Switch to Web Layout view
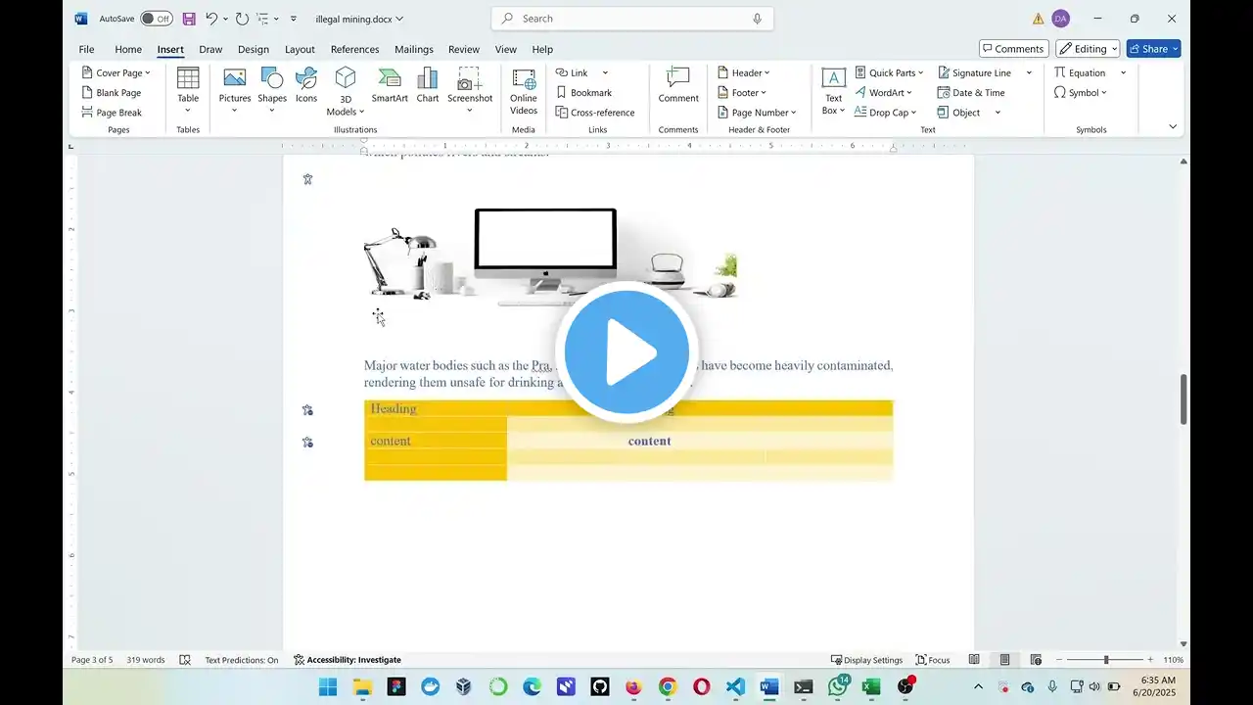1253x705 pixels. (1036, 660)
